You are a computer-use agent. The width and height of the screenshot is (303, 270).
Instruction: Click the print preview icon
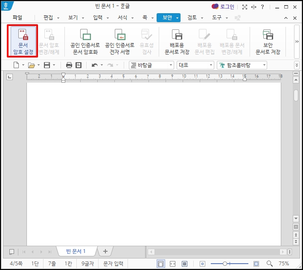[79, 65]
